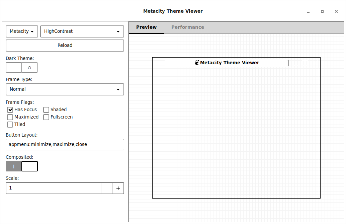
Task: Open the Frame Type dropdown
Action: point(65,89)
